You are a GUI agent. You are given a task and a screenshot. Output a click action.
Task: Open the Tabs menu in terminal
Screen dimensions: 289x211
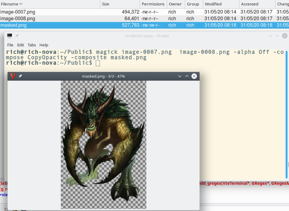tap(32, 45)
